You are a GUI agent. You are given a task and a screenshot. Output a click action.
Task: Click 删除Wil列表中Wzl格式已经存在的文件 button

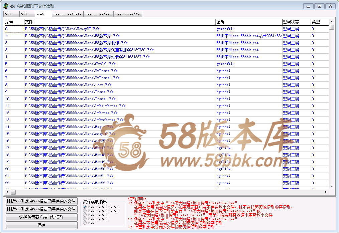(x=41, y=201)
